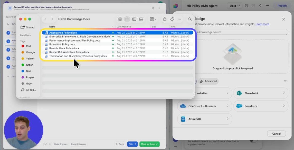This screenshot has height=150, width=294.
Task: Open the Finder group-by dropdown
Action: pyautogui.click(x=153, y=19)
